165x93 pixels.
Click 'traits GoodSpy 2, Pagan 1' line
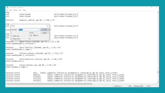tap(16, 67)
